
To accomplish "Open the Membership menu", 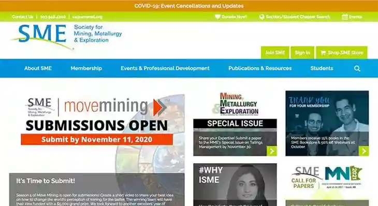I will (x=86, y=68).
